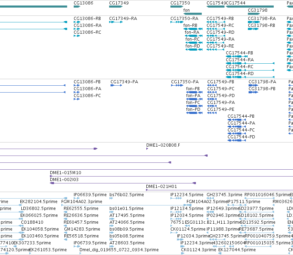Image resolution: width=293 pixels, height=255 pixels.
Task: Open EST IP12234.5prime
Action: coord(187,195)
